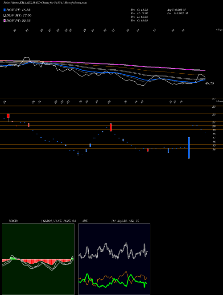Click the 'ADX' panel label
The width and height of the screenshot is (223, 295).
pyautogui.click(x=85, y=221)
